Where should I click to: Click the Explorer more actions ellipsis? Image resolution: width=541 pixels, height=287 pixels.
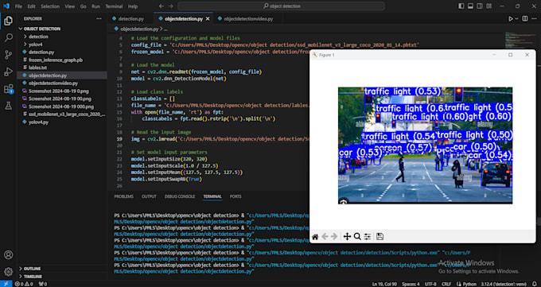point(99,18)
